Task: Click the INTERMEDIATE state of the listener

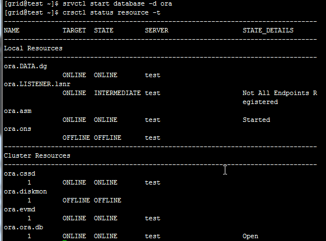Action: point(117,93)
